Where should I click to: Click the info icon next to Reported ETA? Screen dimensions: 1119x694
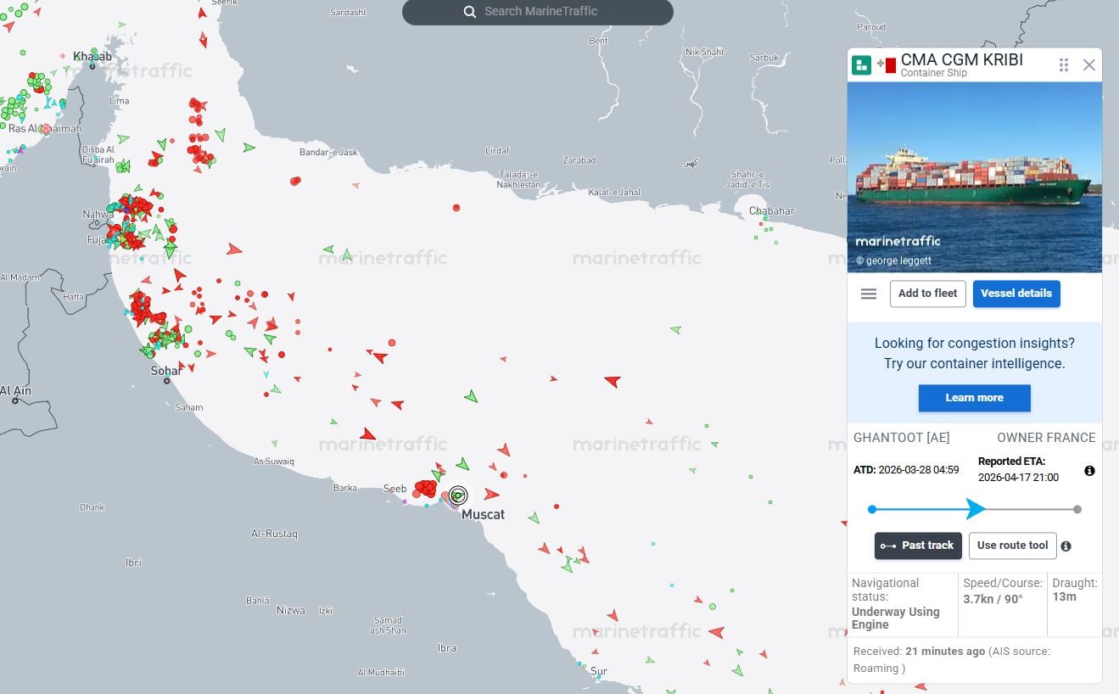pos(1089,470)
